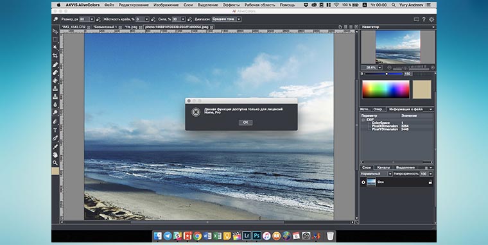Click the B brightness slider
488x245 pixels.
coord(383,74)
